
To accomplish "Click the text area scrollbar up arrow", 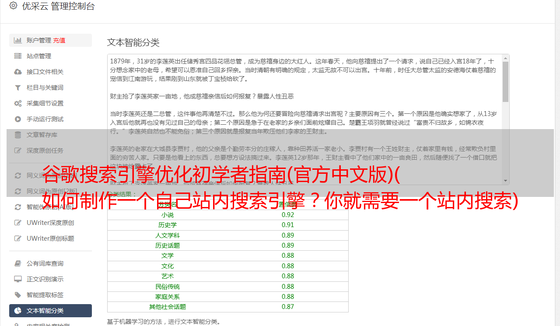I will 506,58.
